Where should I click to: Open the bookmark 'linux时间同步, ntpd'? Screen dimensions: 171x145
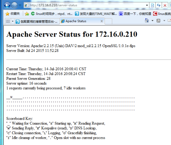(52, 14)
